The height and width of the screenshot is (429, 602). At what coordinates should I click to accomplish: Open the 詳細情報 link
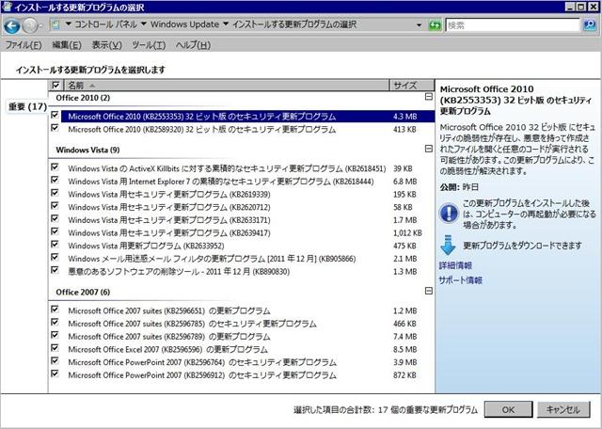(x=455, y=265)
